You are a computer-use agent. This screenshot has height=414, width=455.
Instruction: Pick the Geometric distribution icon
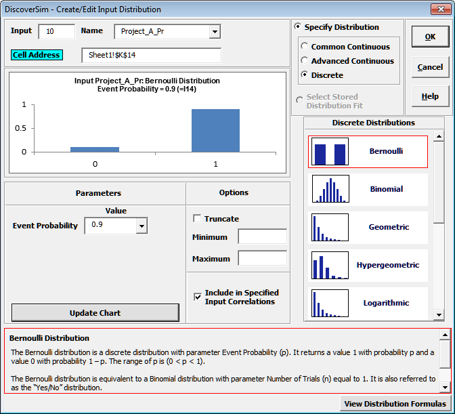pyautogui.click(x=330, y=228)
